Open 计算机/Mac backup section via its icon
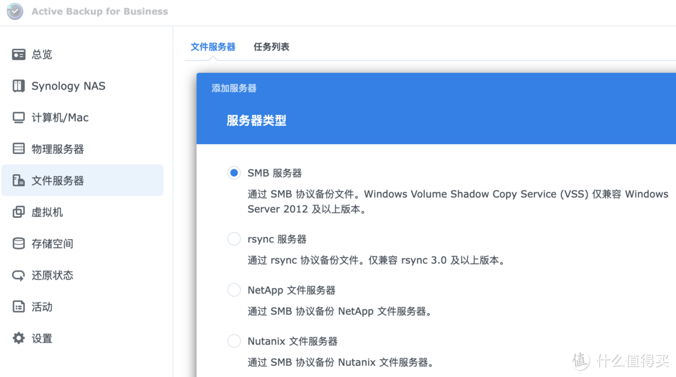The image size is (676, 377). 18,117
